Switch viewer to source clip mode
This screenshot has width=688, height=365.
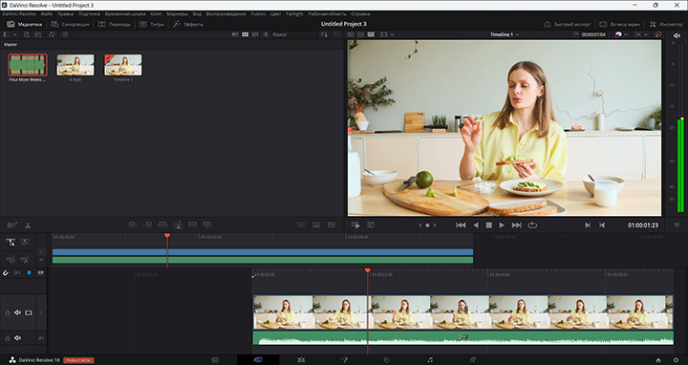click(351, 34)
